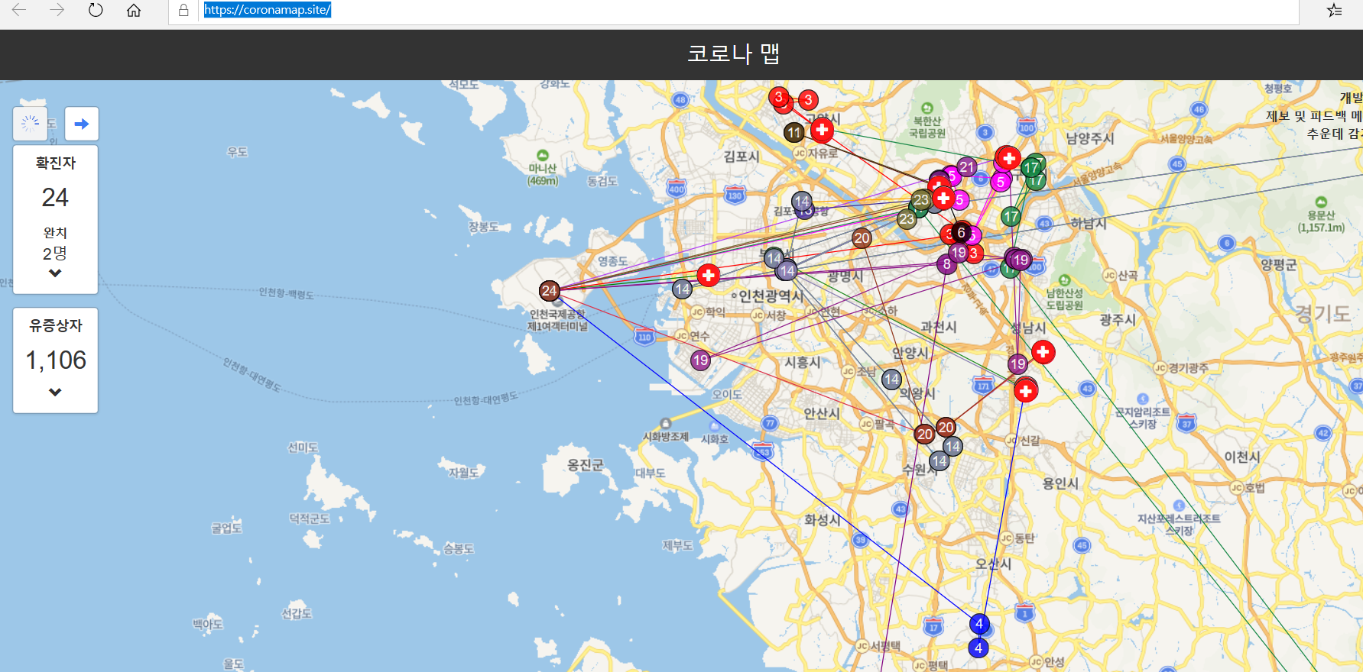Click the 과천시 map label
Screen dimensions: 1363x672
939,326
